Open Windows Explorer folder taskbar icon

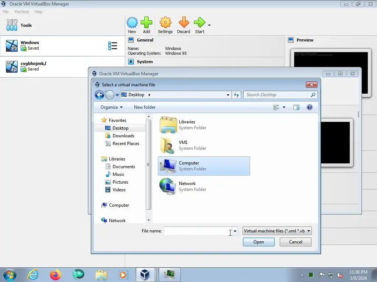[101, 275]
